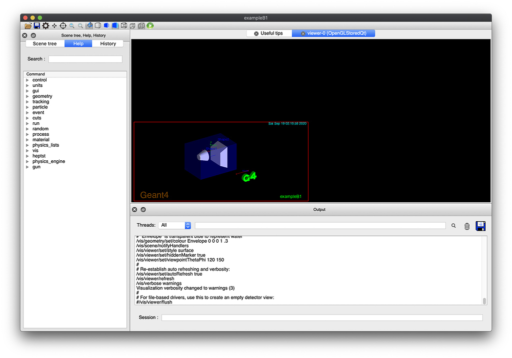Open viewer properties with the gear icon
This screenshot has width=512, height=358.
45,25
